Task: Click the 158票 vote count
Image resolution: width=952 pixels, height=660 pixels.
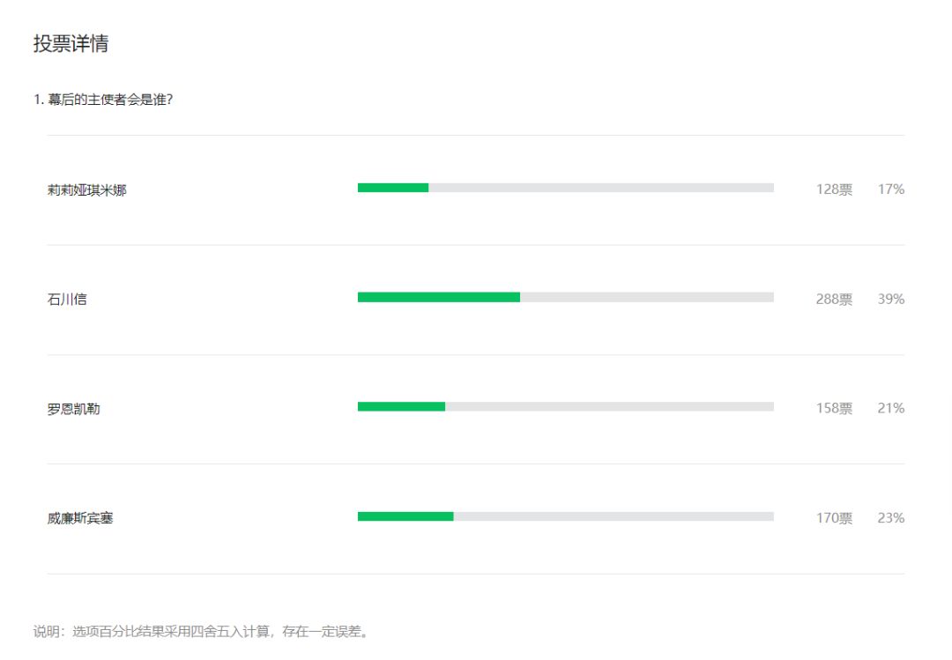Action: point(834,409)
